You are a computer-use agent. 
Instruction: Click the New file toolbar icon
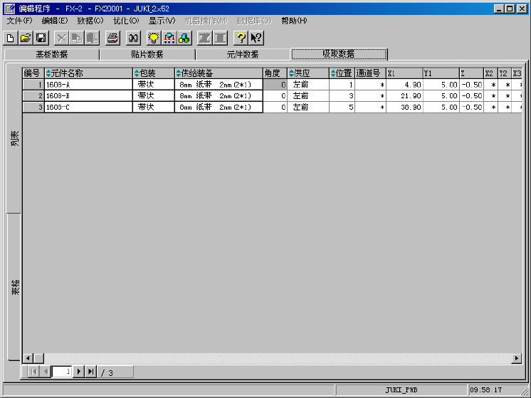tap(11, 38)
